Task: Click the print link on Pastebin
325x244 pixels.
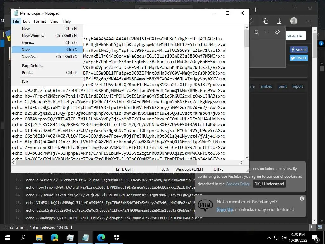Action: click(x=282, y=86)
